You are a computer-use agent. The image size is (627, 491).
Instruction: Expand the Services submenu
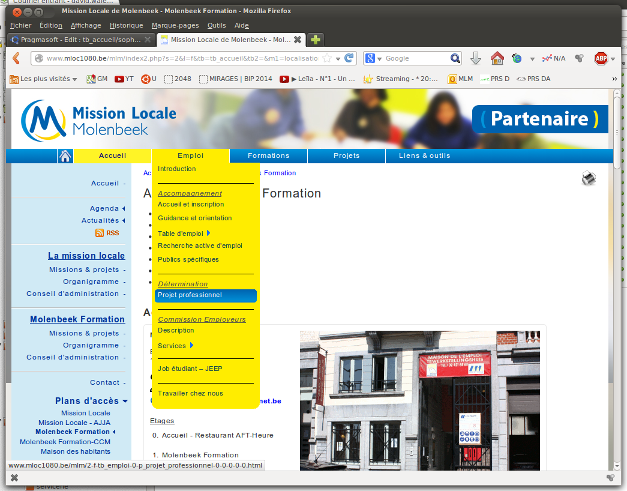[x=191, y=345]
